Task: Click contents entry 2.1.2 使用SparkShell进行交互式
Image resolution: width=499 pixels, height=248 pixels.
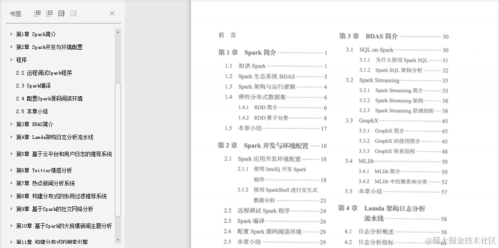Action: point(277,190)
